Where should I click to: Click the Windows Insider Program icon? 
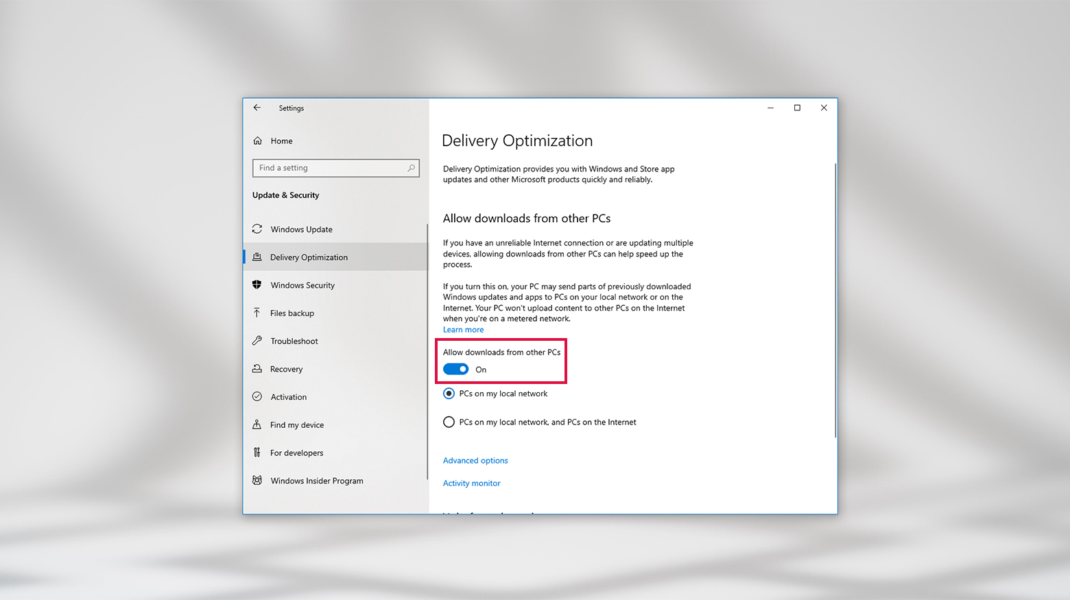pos(257,481)
